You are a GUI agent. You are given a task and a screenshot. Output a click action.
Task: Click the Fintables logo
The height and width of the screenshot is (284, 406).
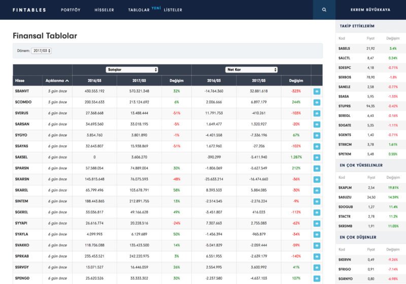click(29, 10)
